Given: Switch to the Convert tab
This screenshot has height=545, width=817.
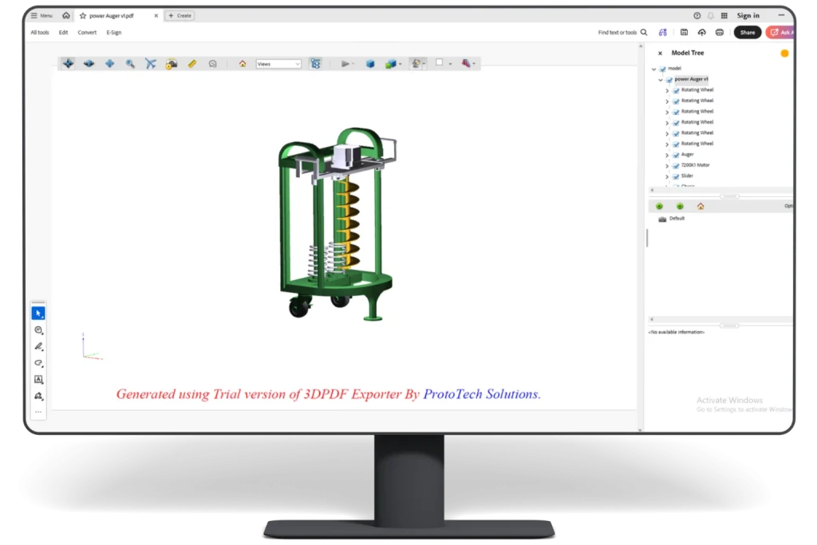Looking at the screenshot, I should pyautogui.click(x=86, y=32).
